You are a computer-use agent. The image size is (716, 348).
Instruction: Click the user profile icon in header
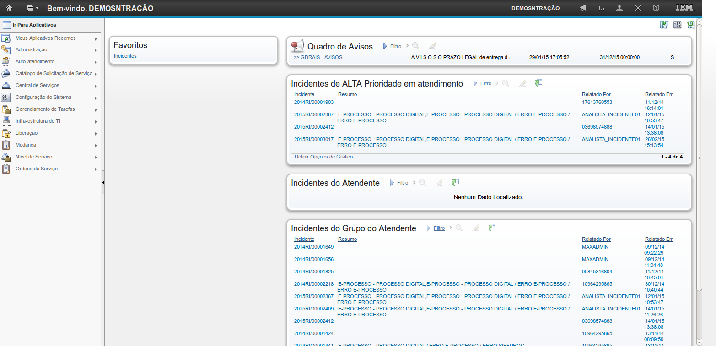pos(619,8)
